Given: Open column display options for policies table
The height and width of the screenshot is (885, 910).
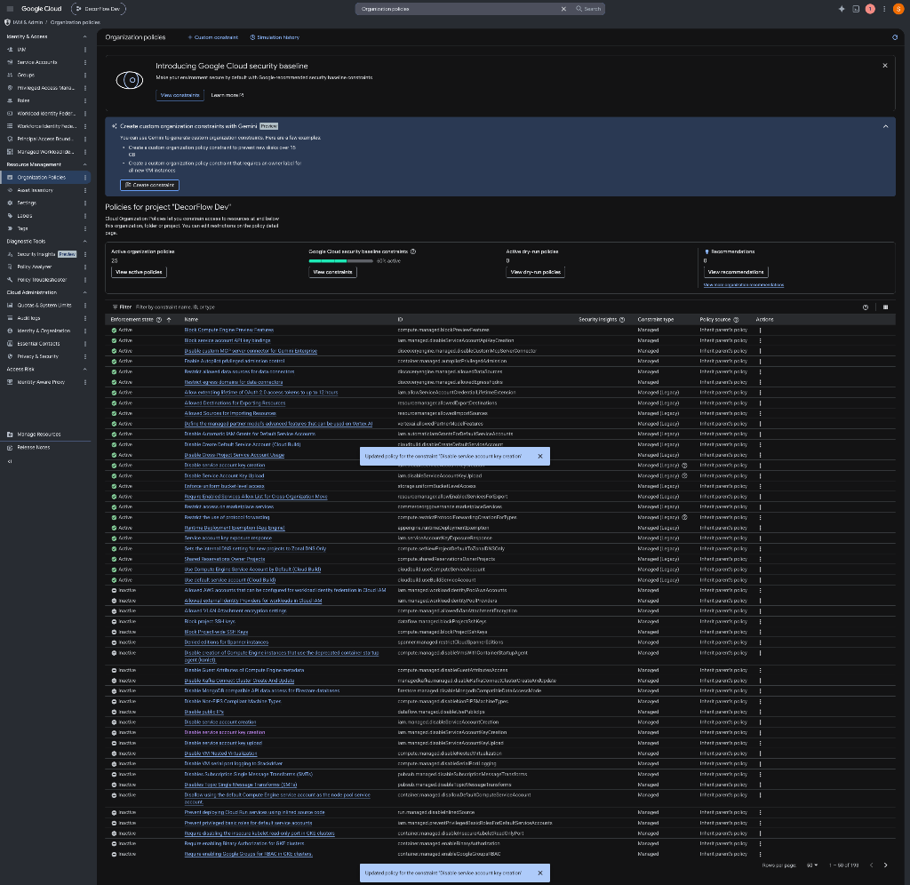Looking at the screenshot, I should point(885,307).
